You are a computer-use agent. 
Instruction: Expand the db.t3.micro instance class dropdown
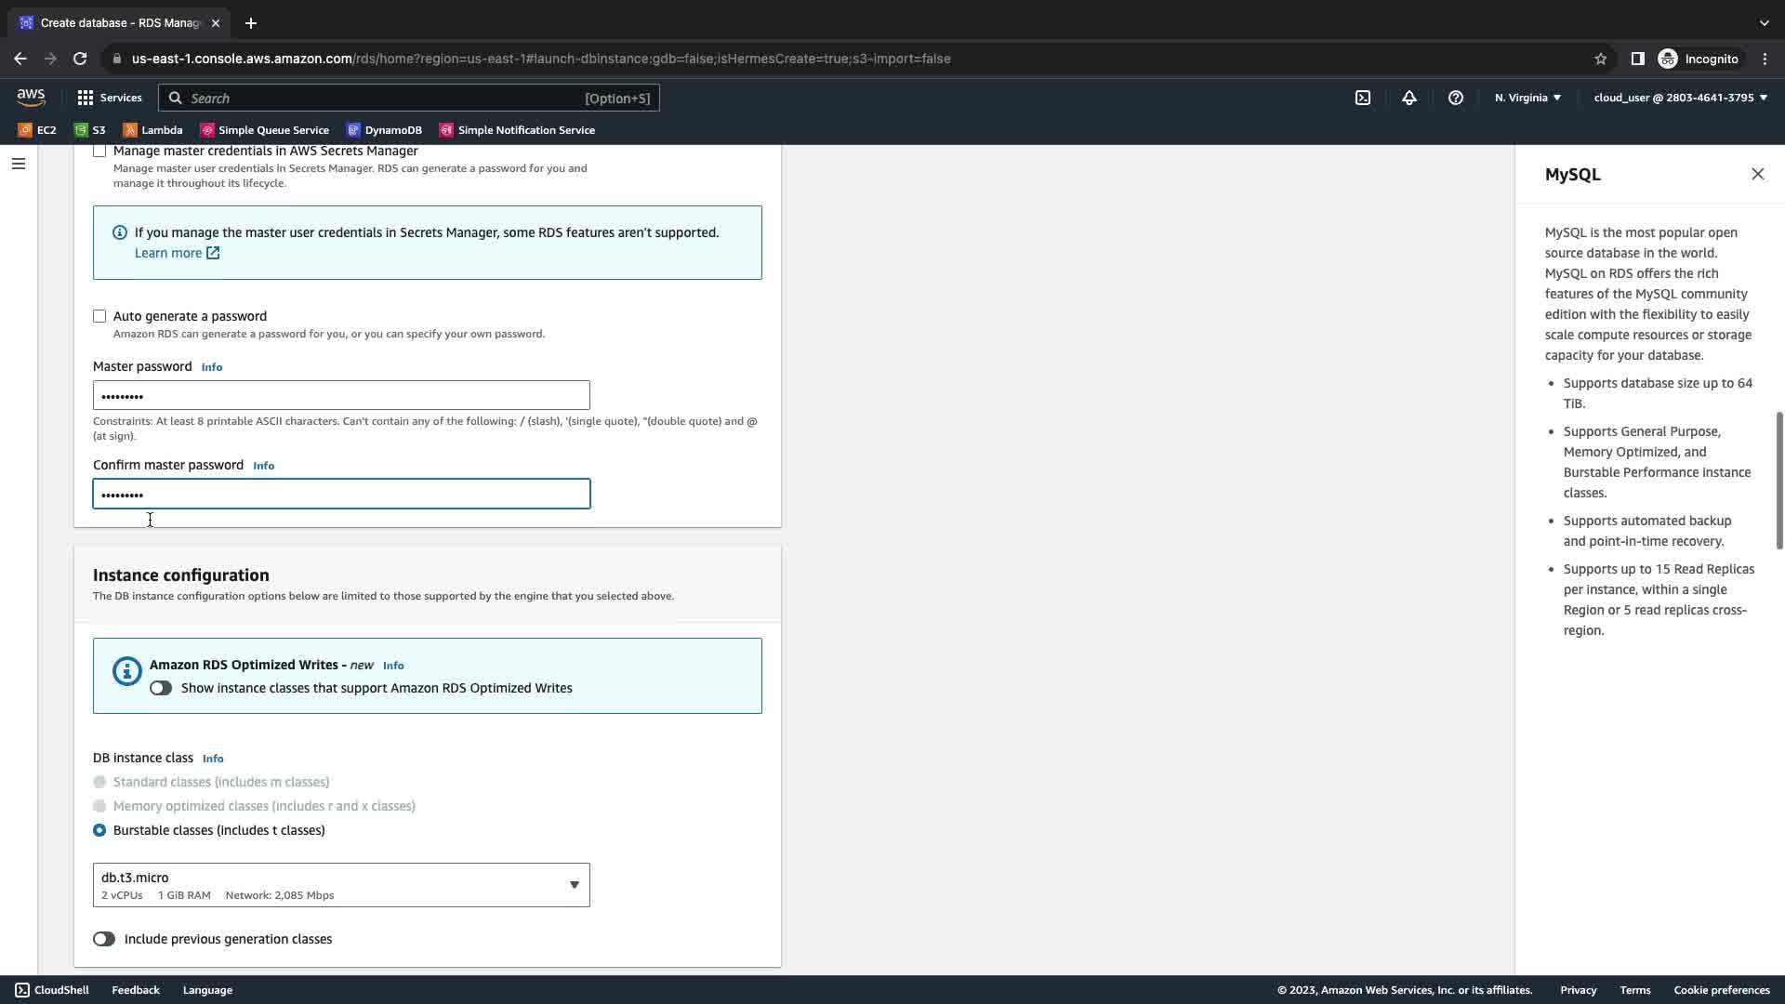pyautogui.click(x=341, y=885)
